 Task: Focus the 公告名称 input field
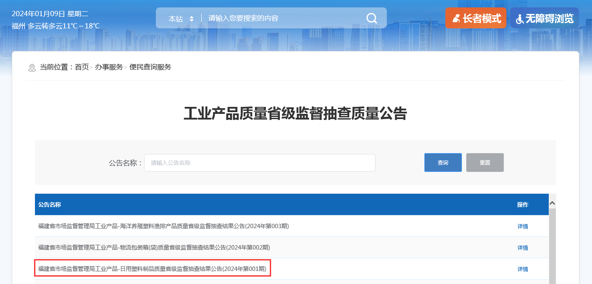click(x=260, y=163)
